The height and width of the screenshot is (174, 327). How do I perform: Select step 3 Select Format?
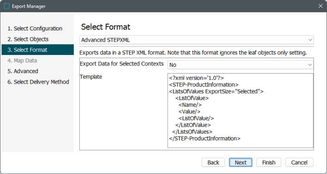click(37, 50)
